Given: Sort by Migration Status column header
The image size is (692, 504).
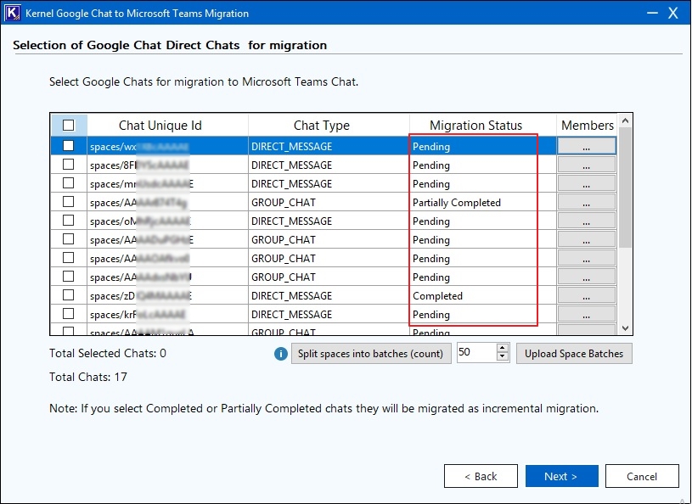Looking at the screenshot, I should pyautogui.click(x=475, y=126).
